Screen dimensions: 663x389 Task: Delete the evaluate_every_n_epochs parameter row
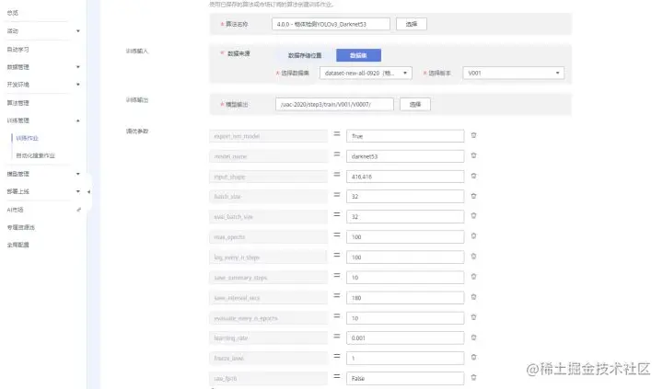473,317
